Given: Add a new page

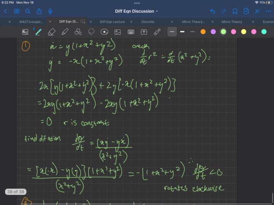Looking at the screenshot, I should point(246,11).
